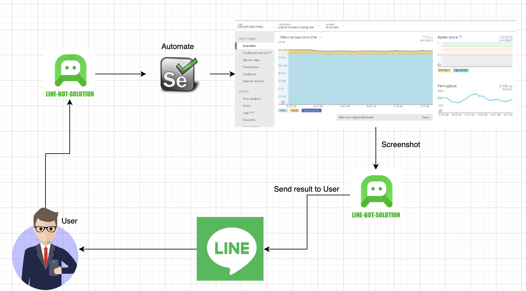Click the 'More...' button under the chart
The image size is (526, 291).
[x=426, y=117]
